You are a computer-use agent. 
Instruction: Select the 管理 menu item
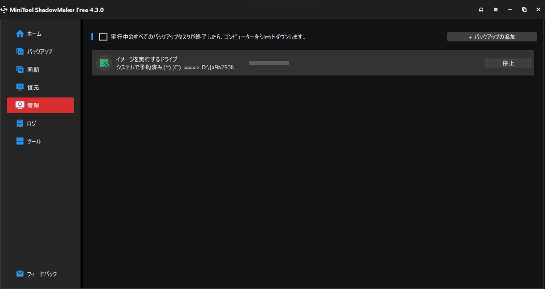[x=41, y=105]
